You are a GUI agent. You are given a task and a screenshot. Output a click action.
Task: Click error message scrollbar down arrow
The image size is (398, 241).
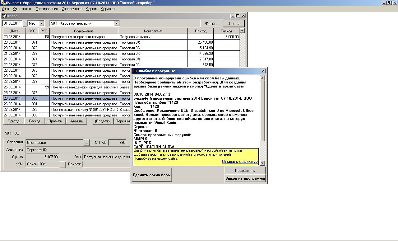pyautogui.click(x=262, y=163)
